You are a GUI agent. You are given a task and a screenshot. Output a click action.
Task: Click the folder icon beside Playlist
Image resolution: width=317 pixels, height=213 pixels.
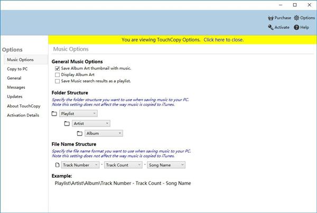point(54,113)
